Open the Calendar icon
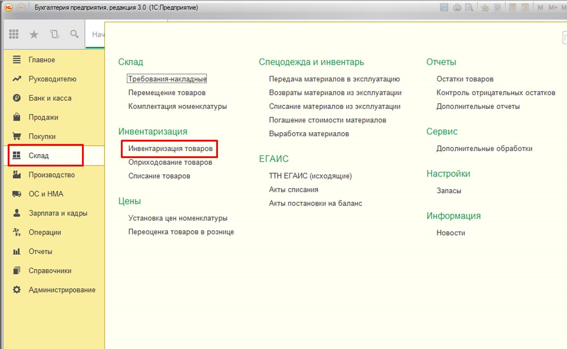 pyautogui.click(x=525, y=7)
